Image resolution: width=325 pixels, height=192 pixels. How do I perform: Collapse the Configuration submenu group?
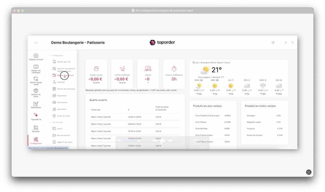[50, 56]
